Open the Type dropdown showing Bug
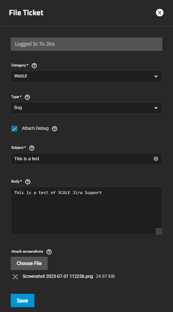 (86, 108)
